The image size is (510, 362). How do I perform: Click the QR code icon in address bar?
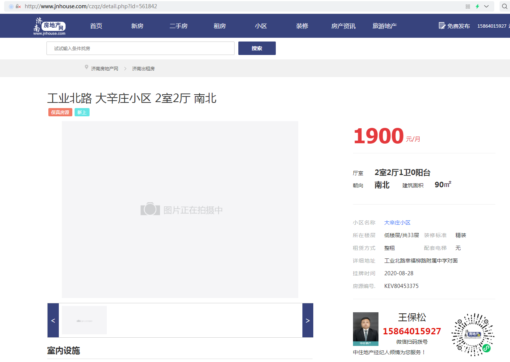(468, 6)
